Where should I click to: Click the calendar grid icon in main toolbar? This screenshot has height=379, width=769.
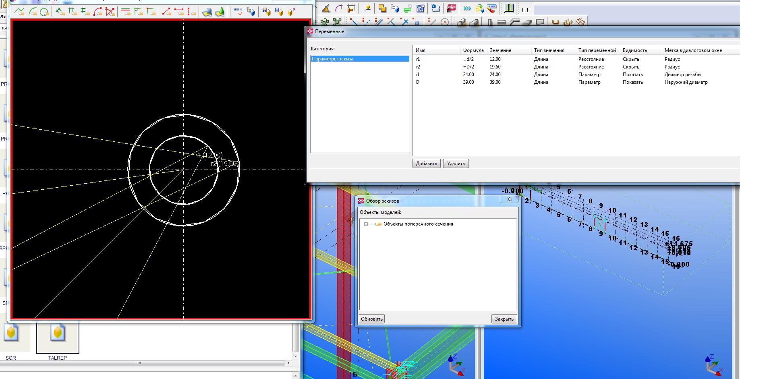pos(420,8)
